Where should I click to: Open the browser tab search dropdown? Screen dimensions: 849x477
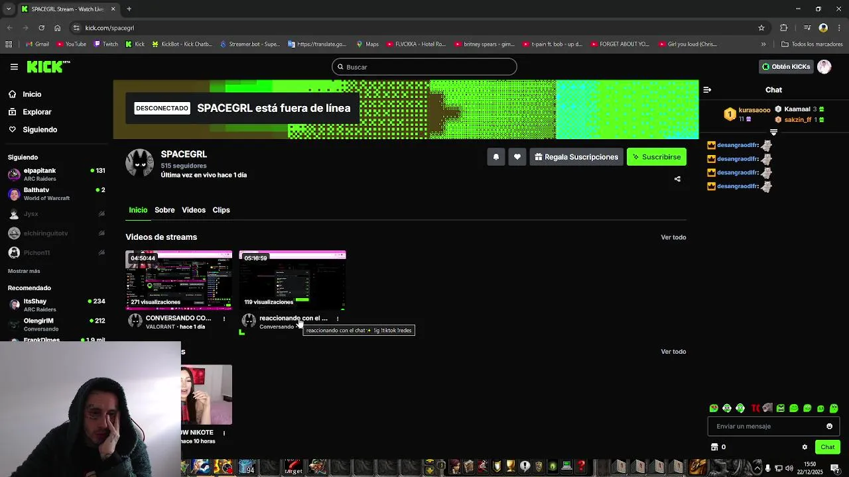9,9
